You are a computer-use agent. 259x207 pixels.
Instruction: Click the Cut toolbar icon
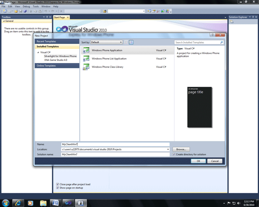(31, 11)
